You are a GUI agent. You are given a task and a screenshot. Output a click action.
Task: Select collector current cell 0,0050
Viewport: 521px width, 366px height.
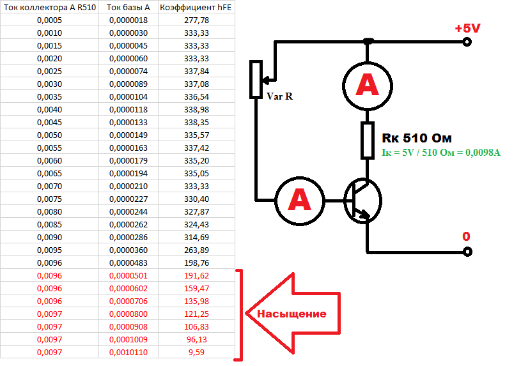[50, 135]
